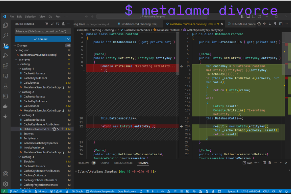Split the diff editor right
The image size is (291, 194).
pyautogui.click(x=281, y=24)
